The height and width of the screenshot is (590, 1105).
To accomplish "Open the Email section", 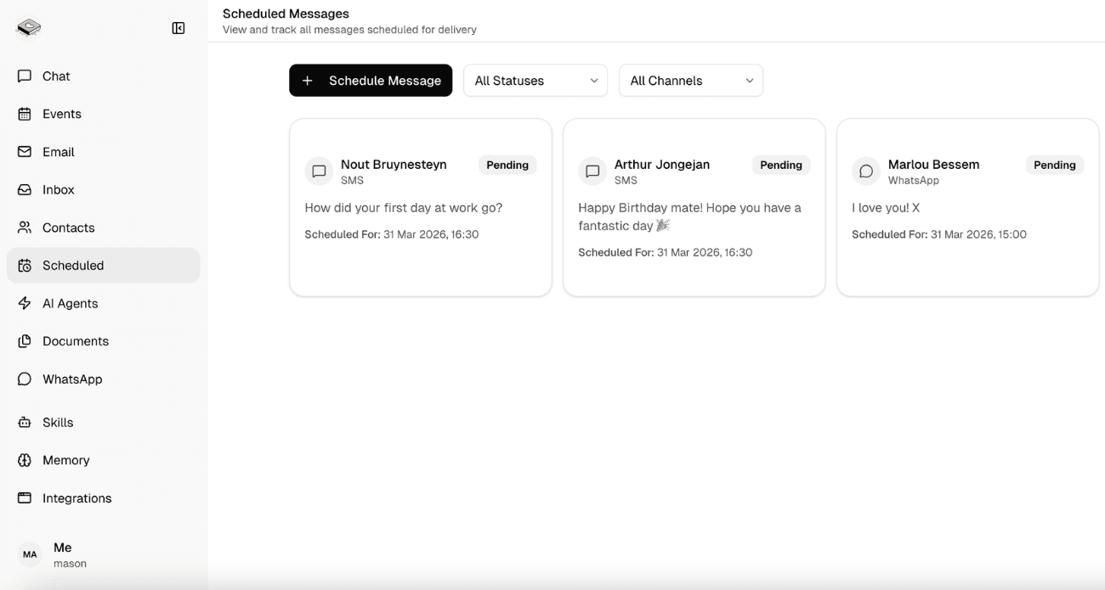I will click(x=58, y=151).
